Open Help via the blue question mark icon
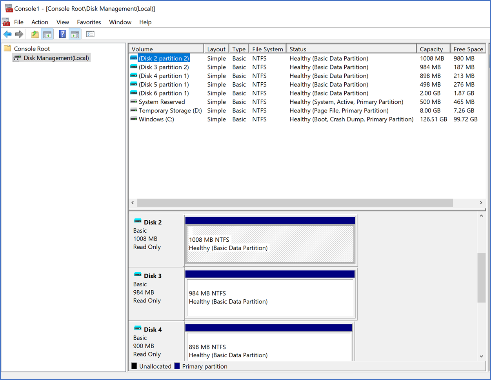The height and width of the screenshot is (380, 491). click(62, 34)
